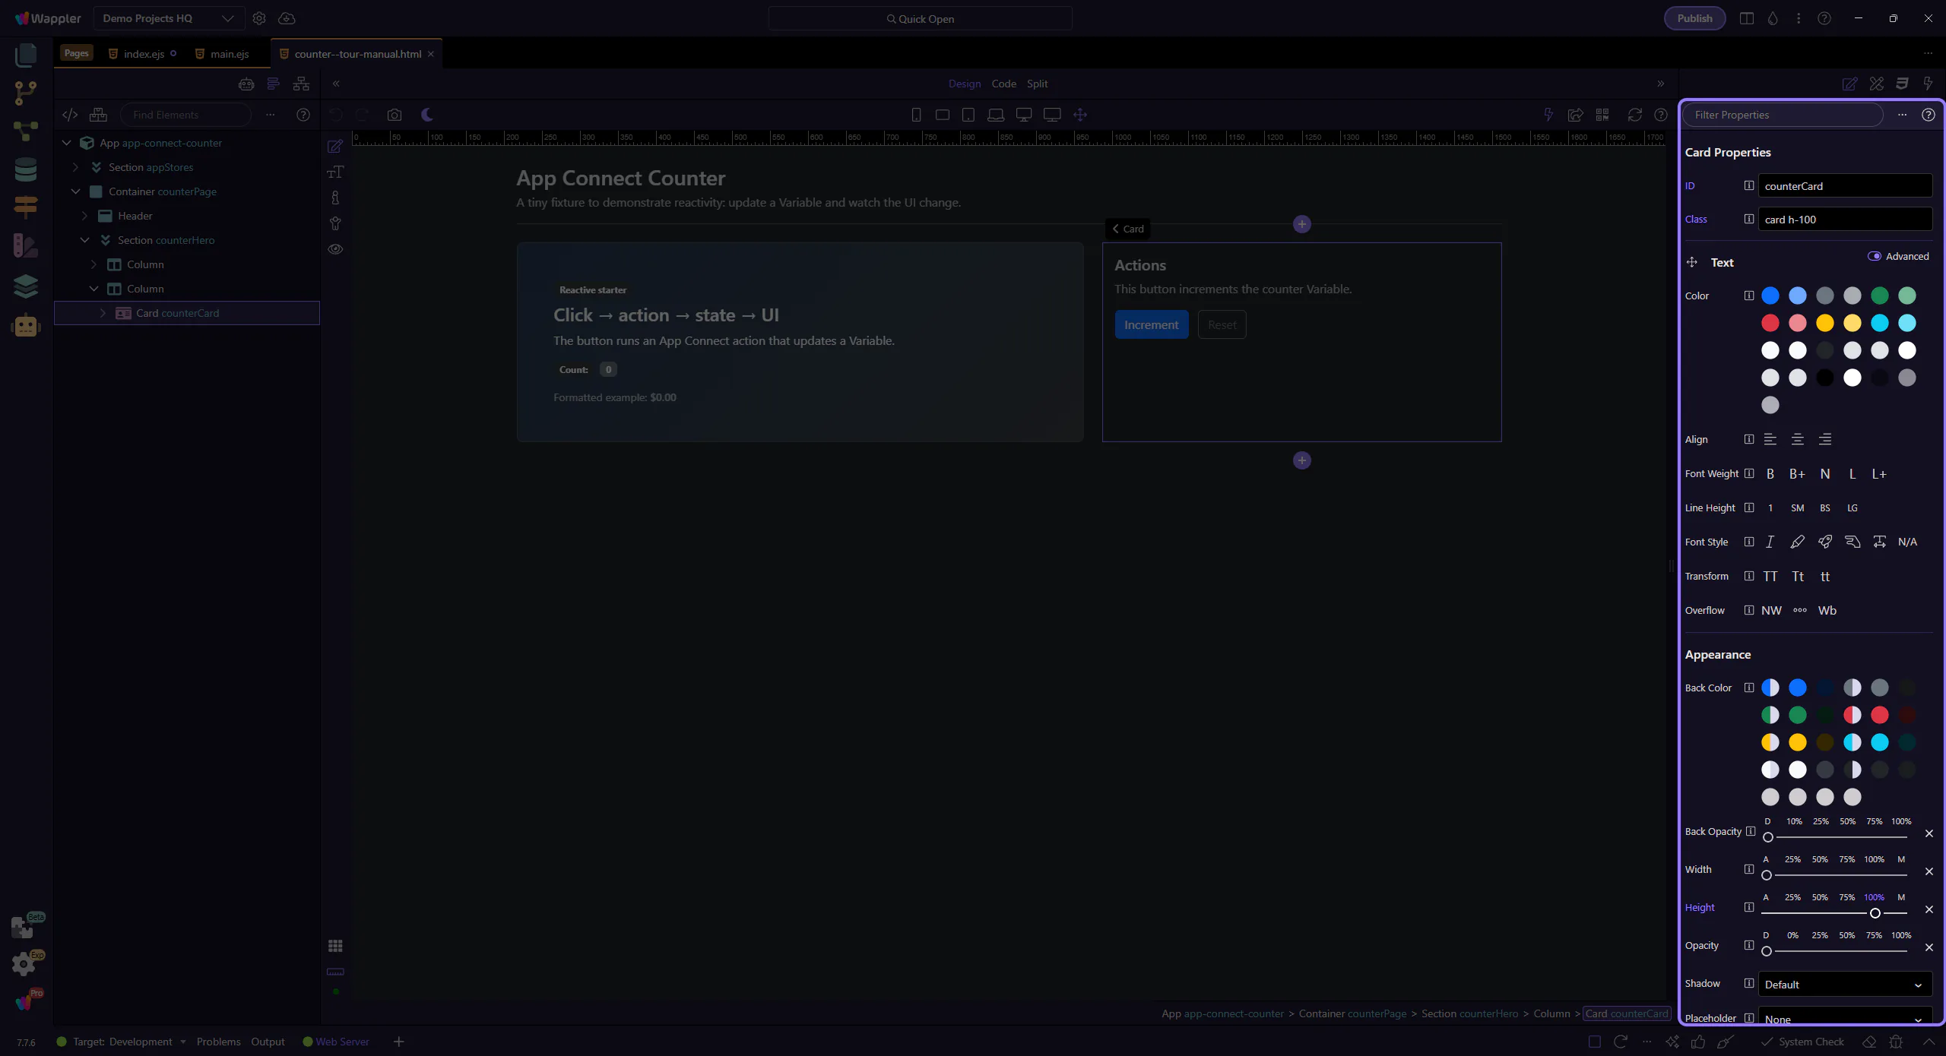This screenshot has width=1946, height=1056.
Task: Open the Git branch icon in left sidebar
Action: [x=25, y=93]
